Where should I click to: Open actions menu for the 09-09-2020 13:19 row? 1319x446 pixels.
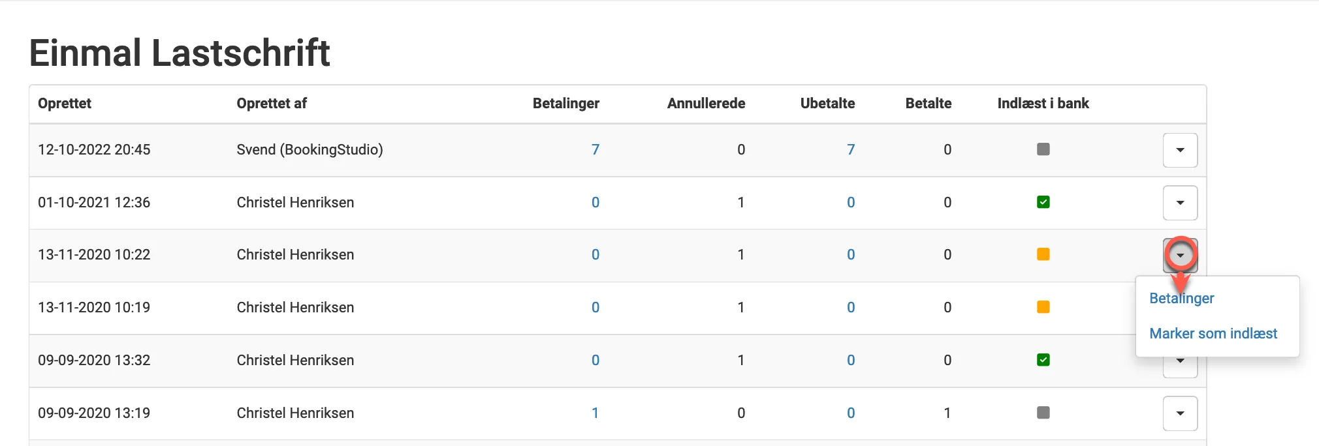(1180, 413)
